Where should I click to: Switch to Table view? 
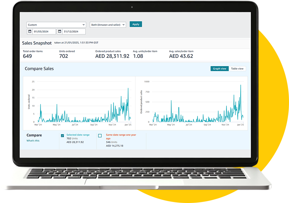click(237, 69)
